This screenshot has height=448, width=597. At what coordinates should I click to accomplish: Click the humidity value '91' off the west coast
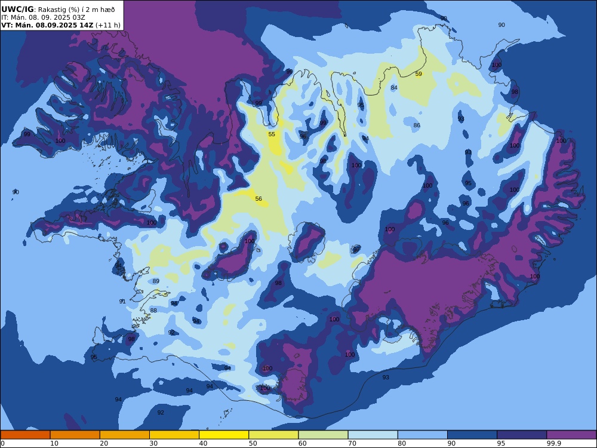tap(122, 301)
